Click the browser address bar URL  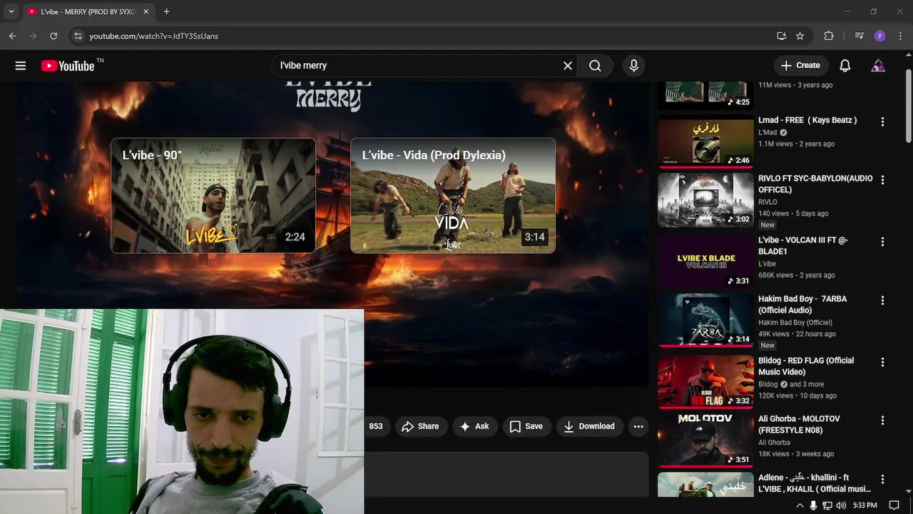coord(153,36)
